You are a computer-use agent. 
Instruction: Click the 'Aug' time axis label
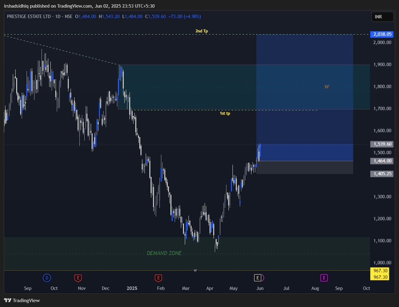tap(315, 288)
